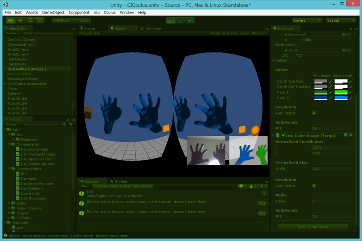Open Project Create dropdown
362x241 pixels.
13,124
